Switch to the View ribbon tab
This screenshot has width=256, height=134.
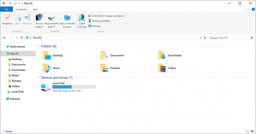(35, 9)
